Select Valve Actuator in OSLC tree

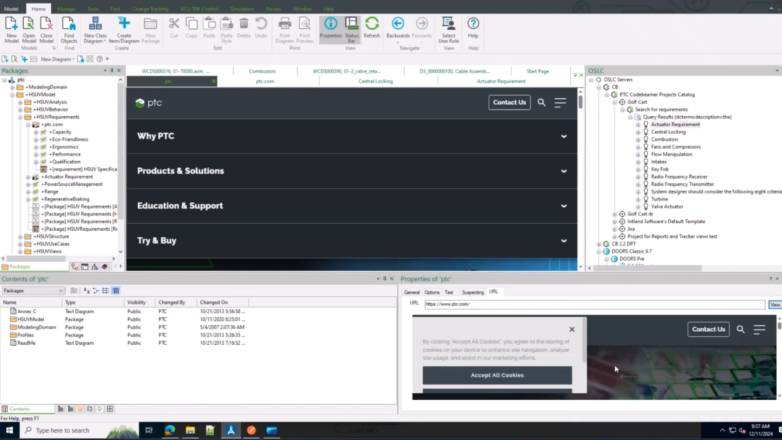point(667,207)
